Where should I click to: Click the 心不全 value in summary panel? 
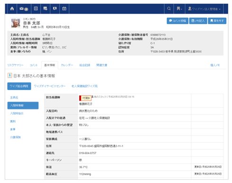click(46, 35)
